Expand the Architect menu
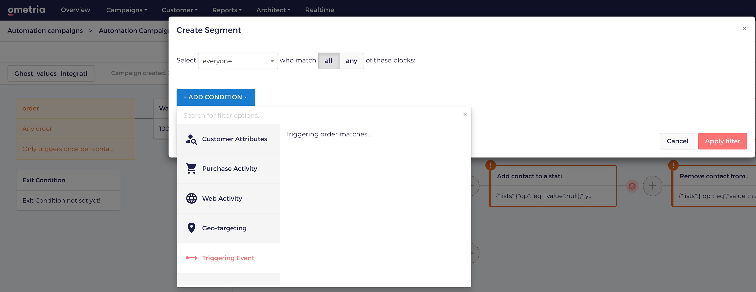Image resolution: width=756 pixels, height=292 pixels. (x=273, y=10)
